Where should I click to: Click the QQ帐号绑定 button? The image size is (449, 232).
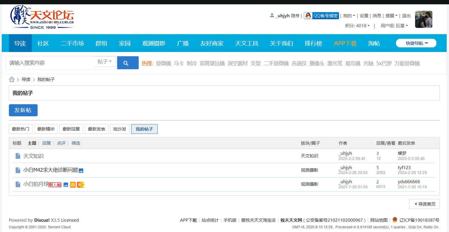[x=322, y=16]
